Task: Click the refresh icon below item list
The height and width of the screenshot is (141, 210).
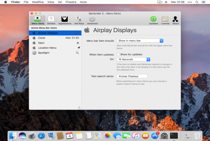Action: click(79, 108)
